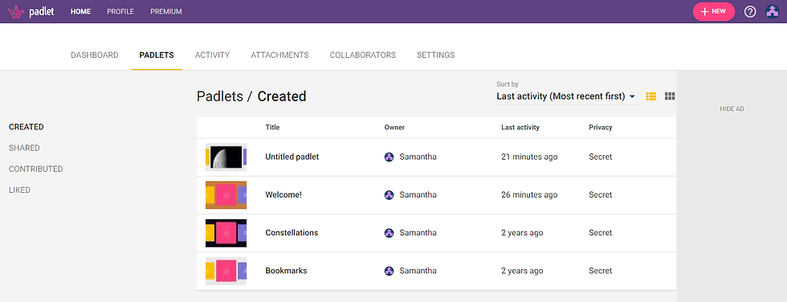Screen dimensions: 787x302
Task: Click Samantha's avatar in Untitled padlet row
Action: point(389,157)
